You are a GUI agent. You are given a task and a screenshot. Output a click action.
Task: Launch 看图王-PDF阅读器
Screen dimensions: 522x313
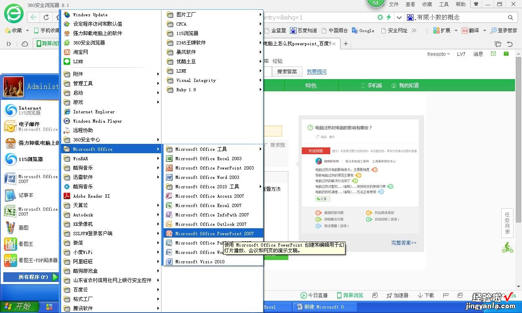point(31,260)
